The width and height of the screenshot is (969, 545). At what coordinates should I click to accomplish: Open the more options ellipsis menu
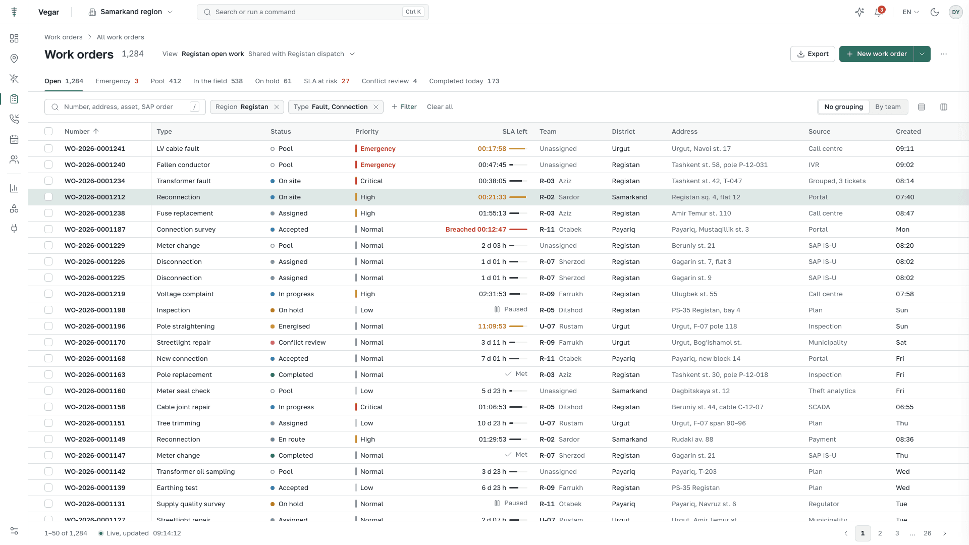coord(944,54)
